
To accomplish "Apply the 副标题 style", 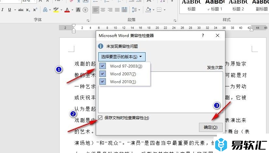I will (x=261, y=6).
